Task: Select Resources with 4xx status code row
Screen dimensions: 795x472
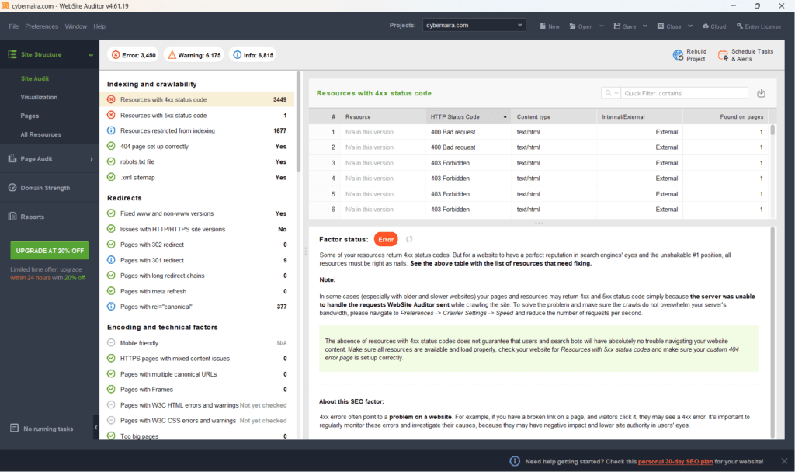Action: tap(197, 99)
